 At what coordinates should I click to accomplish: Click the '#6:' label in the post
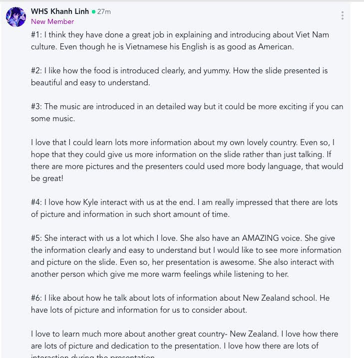point(36,298)
